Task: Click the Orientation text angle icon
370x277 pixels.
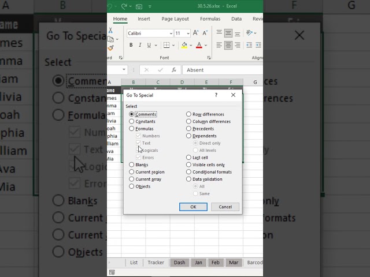Action: (x=249, y=33)
